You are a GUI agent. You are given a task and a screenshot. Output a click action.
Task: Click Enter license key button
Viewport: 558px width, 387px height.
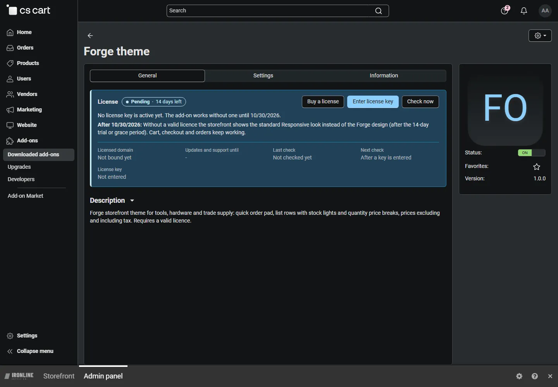373,102
